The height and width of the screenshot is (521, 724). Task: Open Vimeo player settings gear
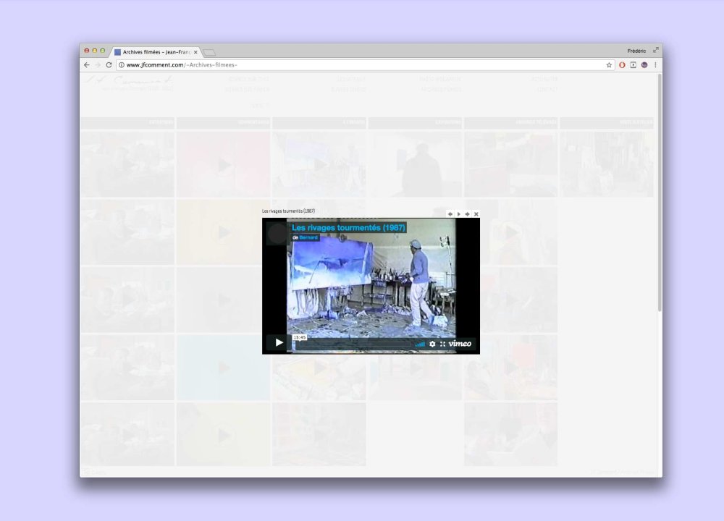(432, 344)
